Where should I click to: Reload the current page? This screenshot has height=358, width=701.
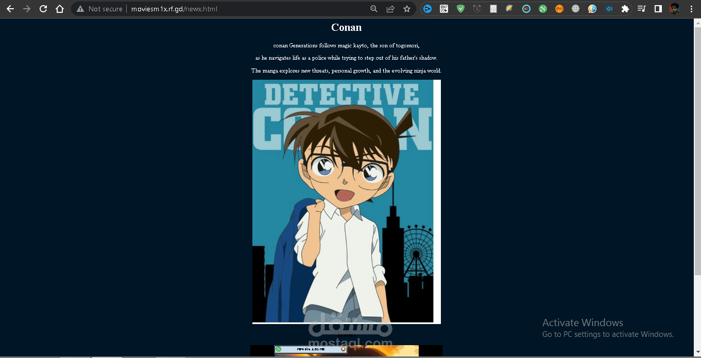coord(43,9)
